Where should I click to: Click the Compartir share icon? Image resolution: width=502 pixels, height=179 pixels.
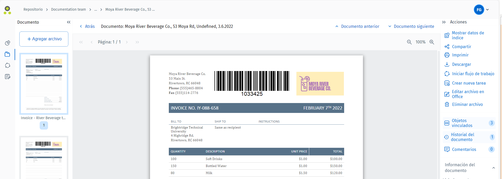pyautogui.click(x=447, y=47)
